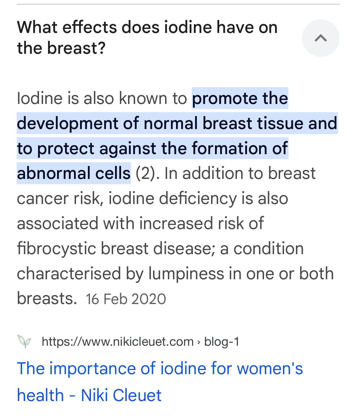Click the phrase "iodine deficiency is also"
This screenshot has width=356, height=418.
(198, 198)
